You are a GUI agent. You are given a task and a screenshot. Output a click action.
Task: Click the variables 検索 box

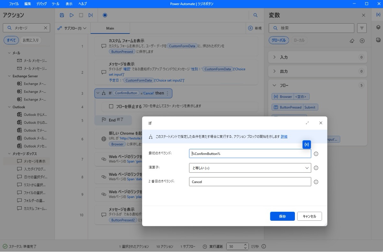(x=311, y=28)
